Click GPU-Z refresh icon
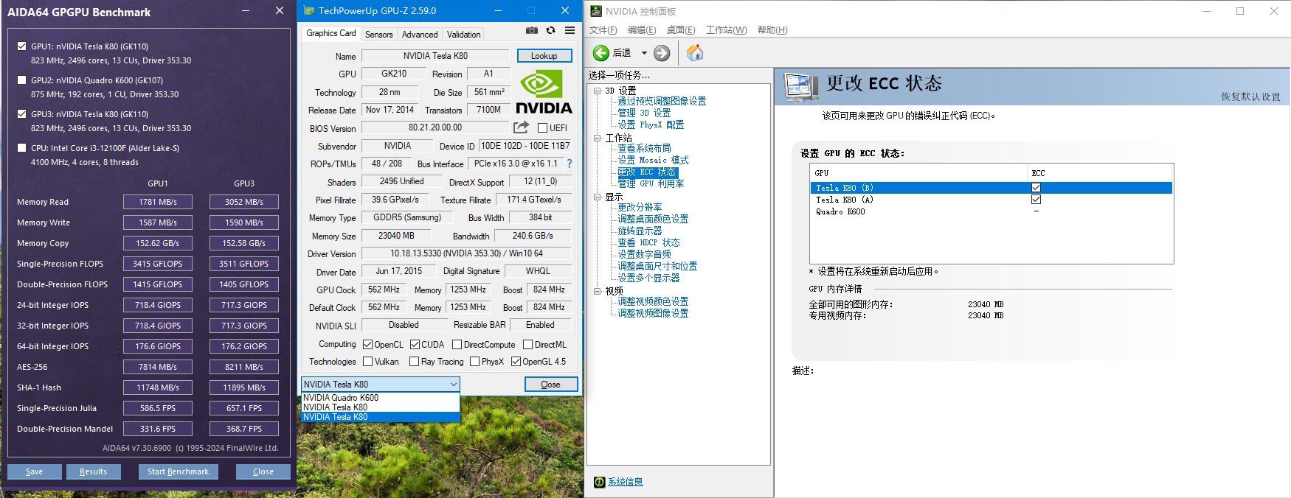Screen dimensions: 1291x498 550,30
